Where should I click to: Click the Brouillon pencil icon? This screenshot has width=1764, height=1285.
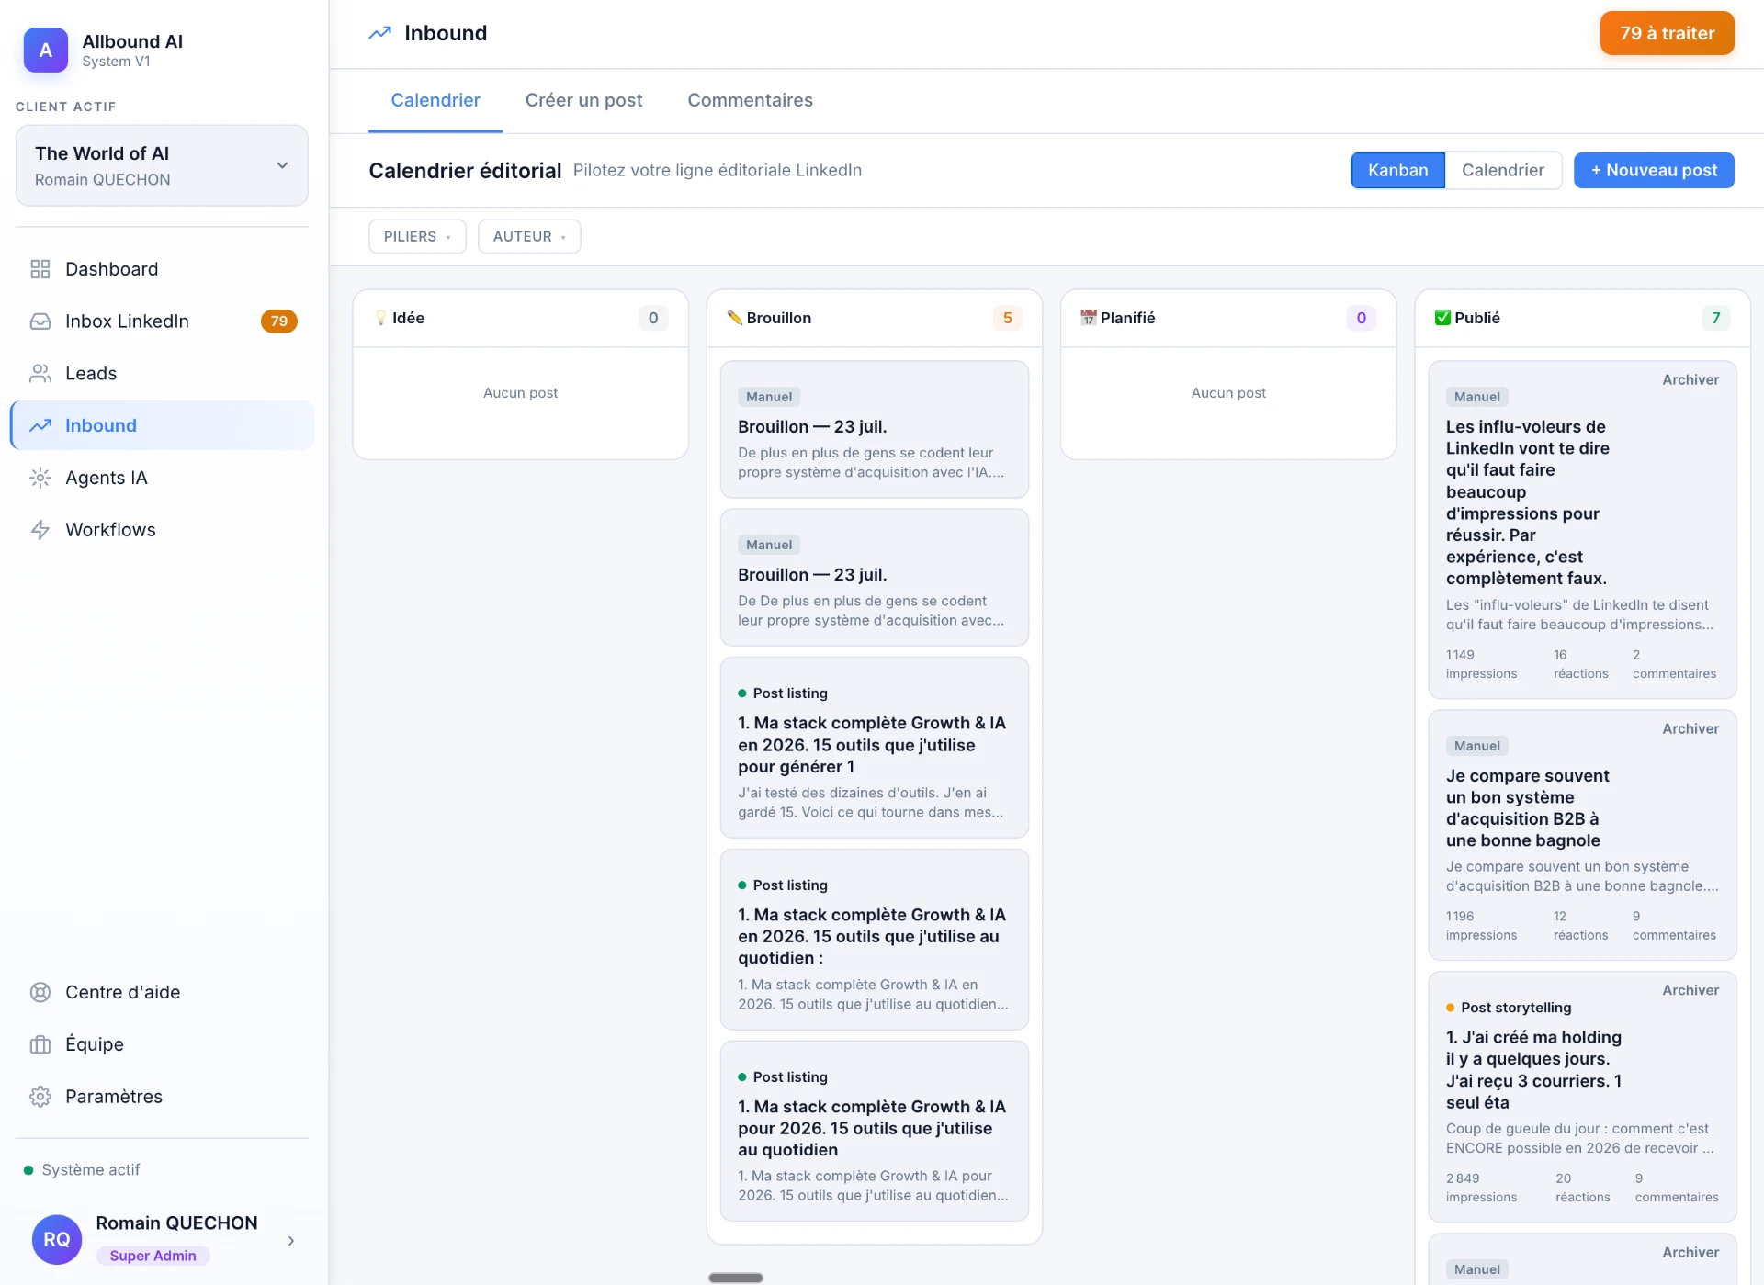click(x=734, y=318)
